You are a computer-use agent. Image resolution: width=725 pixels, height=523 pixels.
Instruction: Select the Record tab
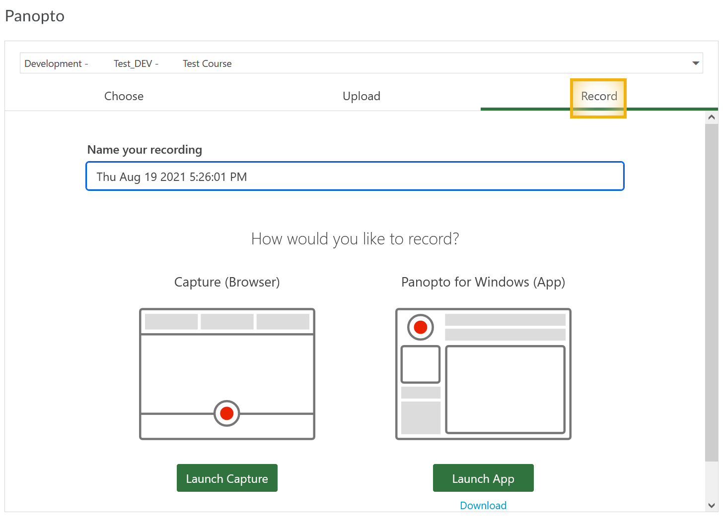[x=598, y=96]
